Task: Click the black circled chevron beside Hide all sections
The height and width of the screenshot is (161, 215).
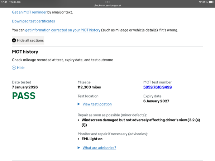Action: click(x=14, y=40)
